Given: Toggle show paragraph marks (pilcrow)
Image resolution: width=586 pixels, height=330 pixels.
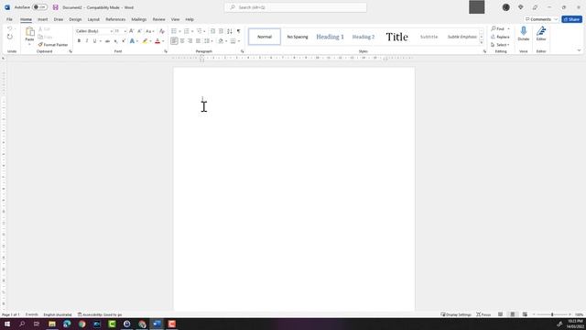Looking at the screenshot, I should pyautogui.click(x=238, y=31).
